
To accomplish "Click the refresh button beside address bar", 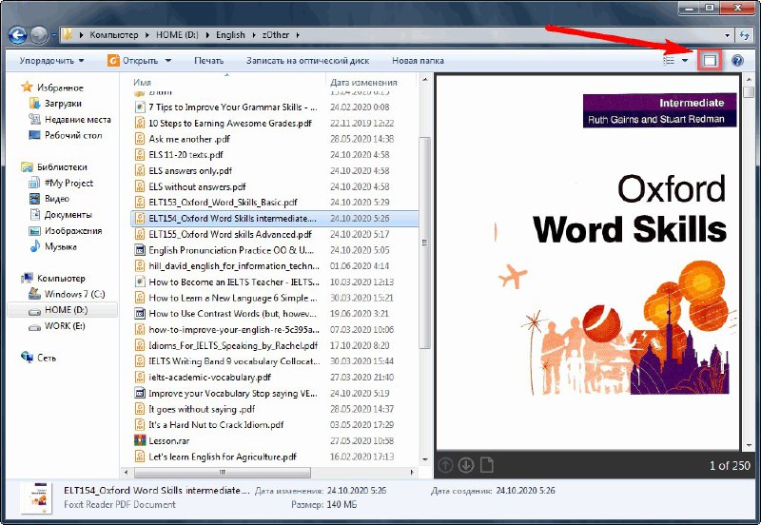I will tap(744, 34).
